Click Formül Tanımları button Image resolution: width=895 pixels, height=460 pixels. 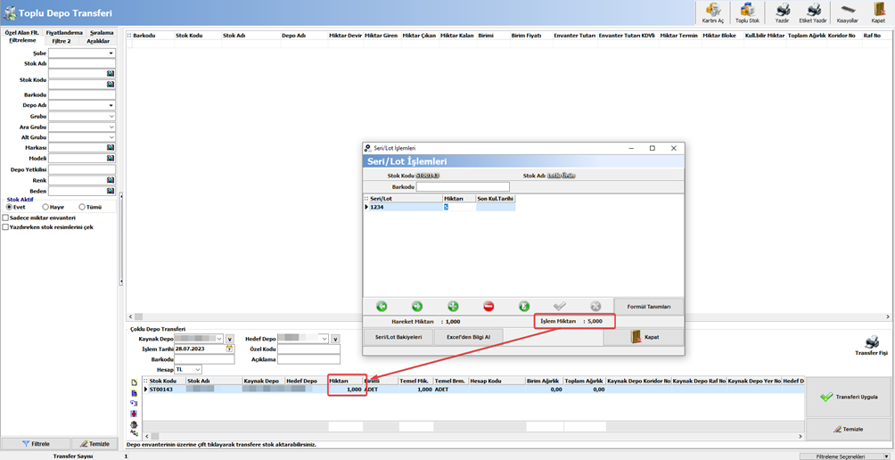[x=648, y=307]
